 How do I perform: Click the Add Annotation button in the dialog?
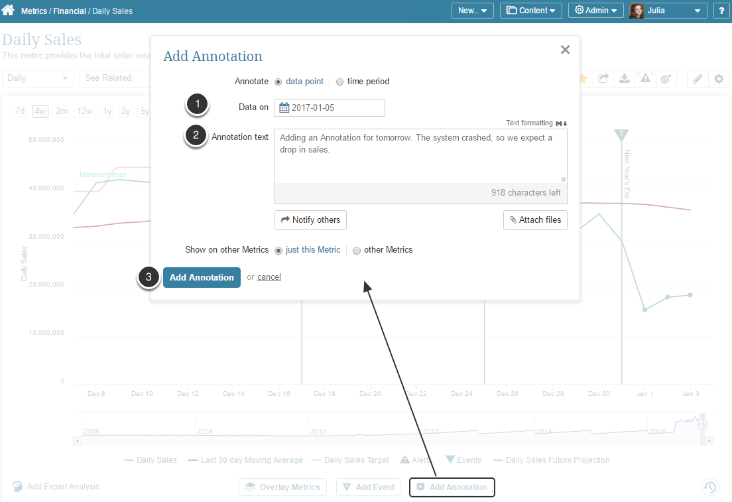point(202,277)
